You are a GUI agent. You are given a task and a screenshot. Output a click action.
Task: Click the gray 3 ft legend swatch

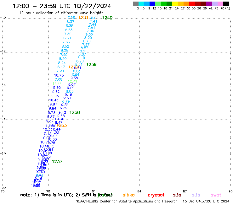136,4
